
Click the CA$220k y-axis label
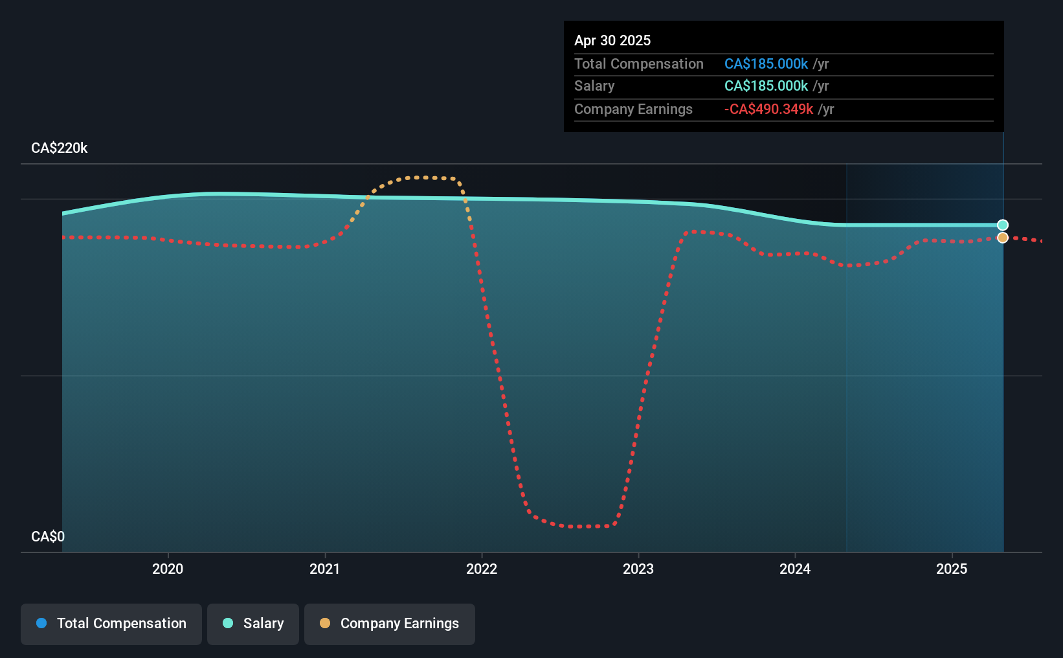tap(60, 148)
